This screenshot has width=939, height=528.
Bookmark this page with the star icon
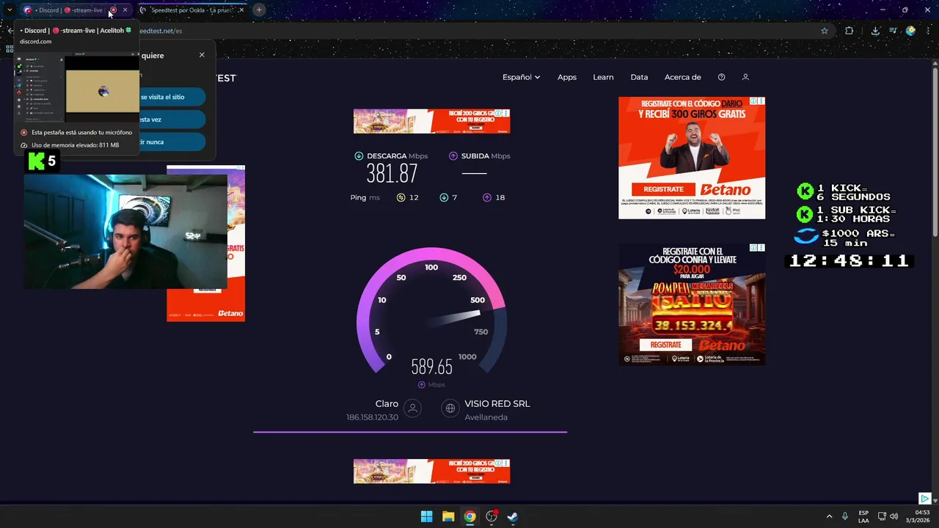pyautogui.click(x=825, y=31)
